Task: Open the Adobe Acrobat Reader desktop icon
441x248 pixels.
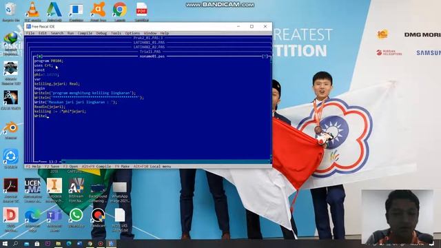Action: tap(11, 190)
